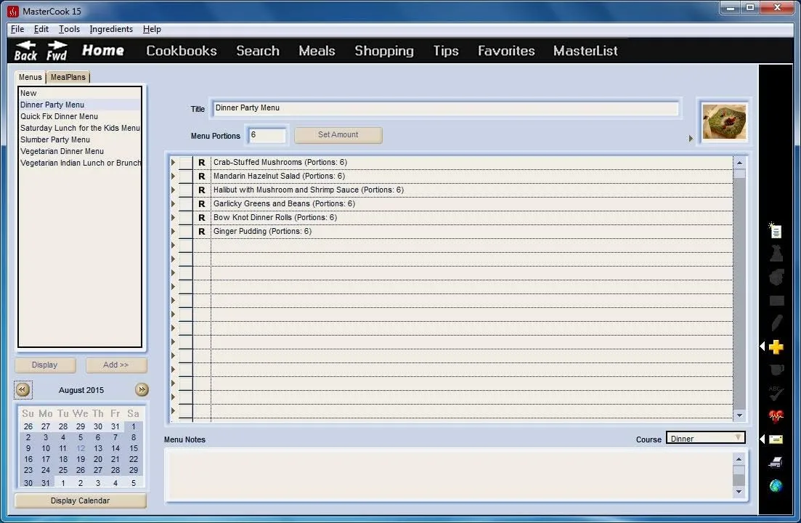The height and width of the screenshot is (523, 801).
Task: Click previous month arrow beside August 2015
Action: [x=23, y=390]
